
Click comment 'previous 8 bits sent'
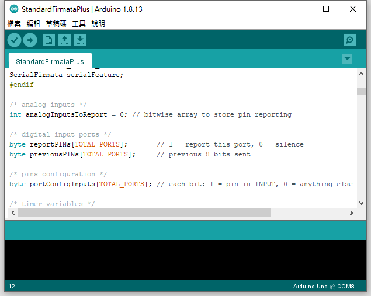pyautogui.click(x=209, y=154)
